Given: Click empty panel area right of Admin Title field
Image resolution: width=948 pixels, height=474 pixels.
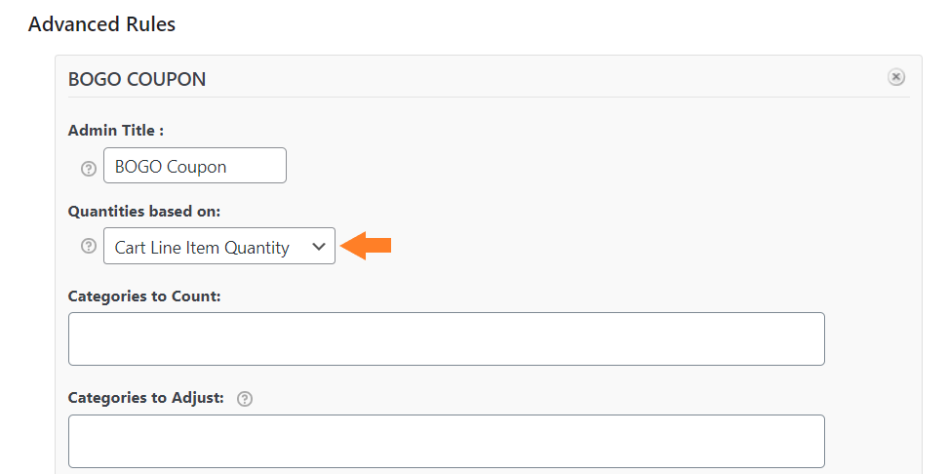Looking at the screenshot, I should (599, 165).
